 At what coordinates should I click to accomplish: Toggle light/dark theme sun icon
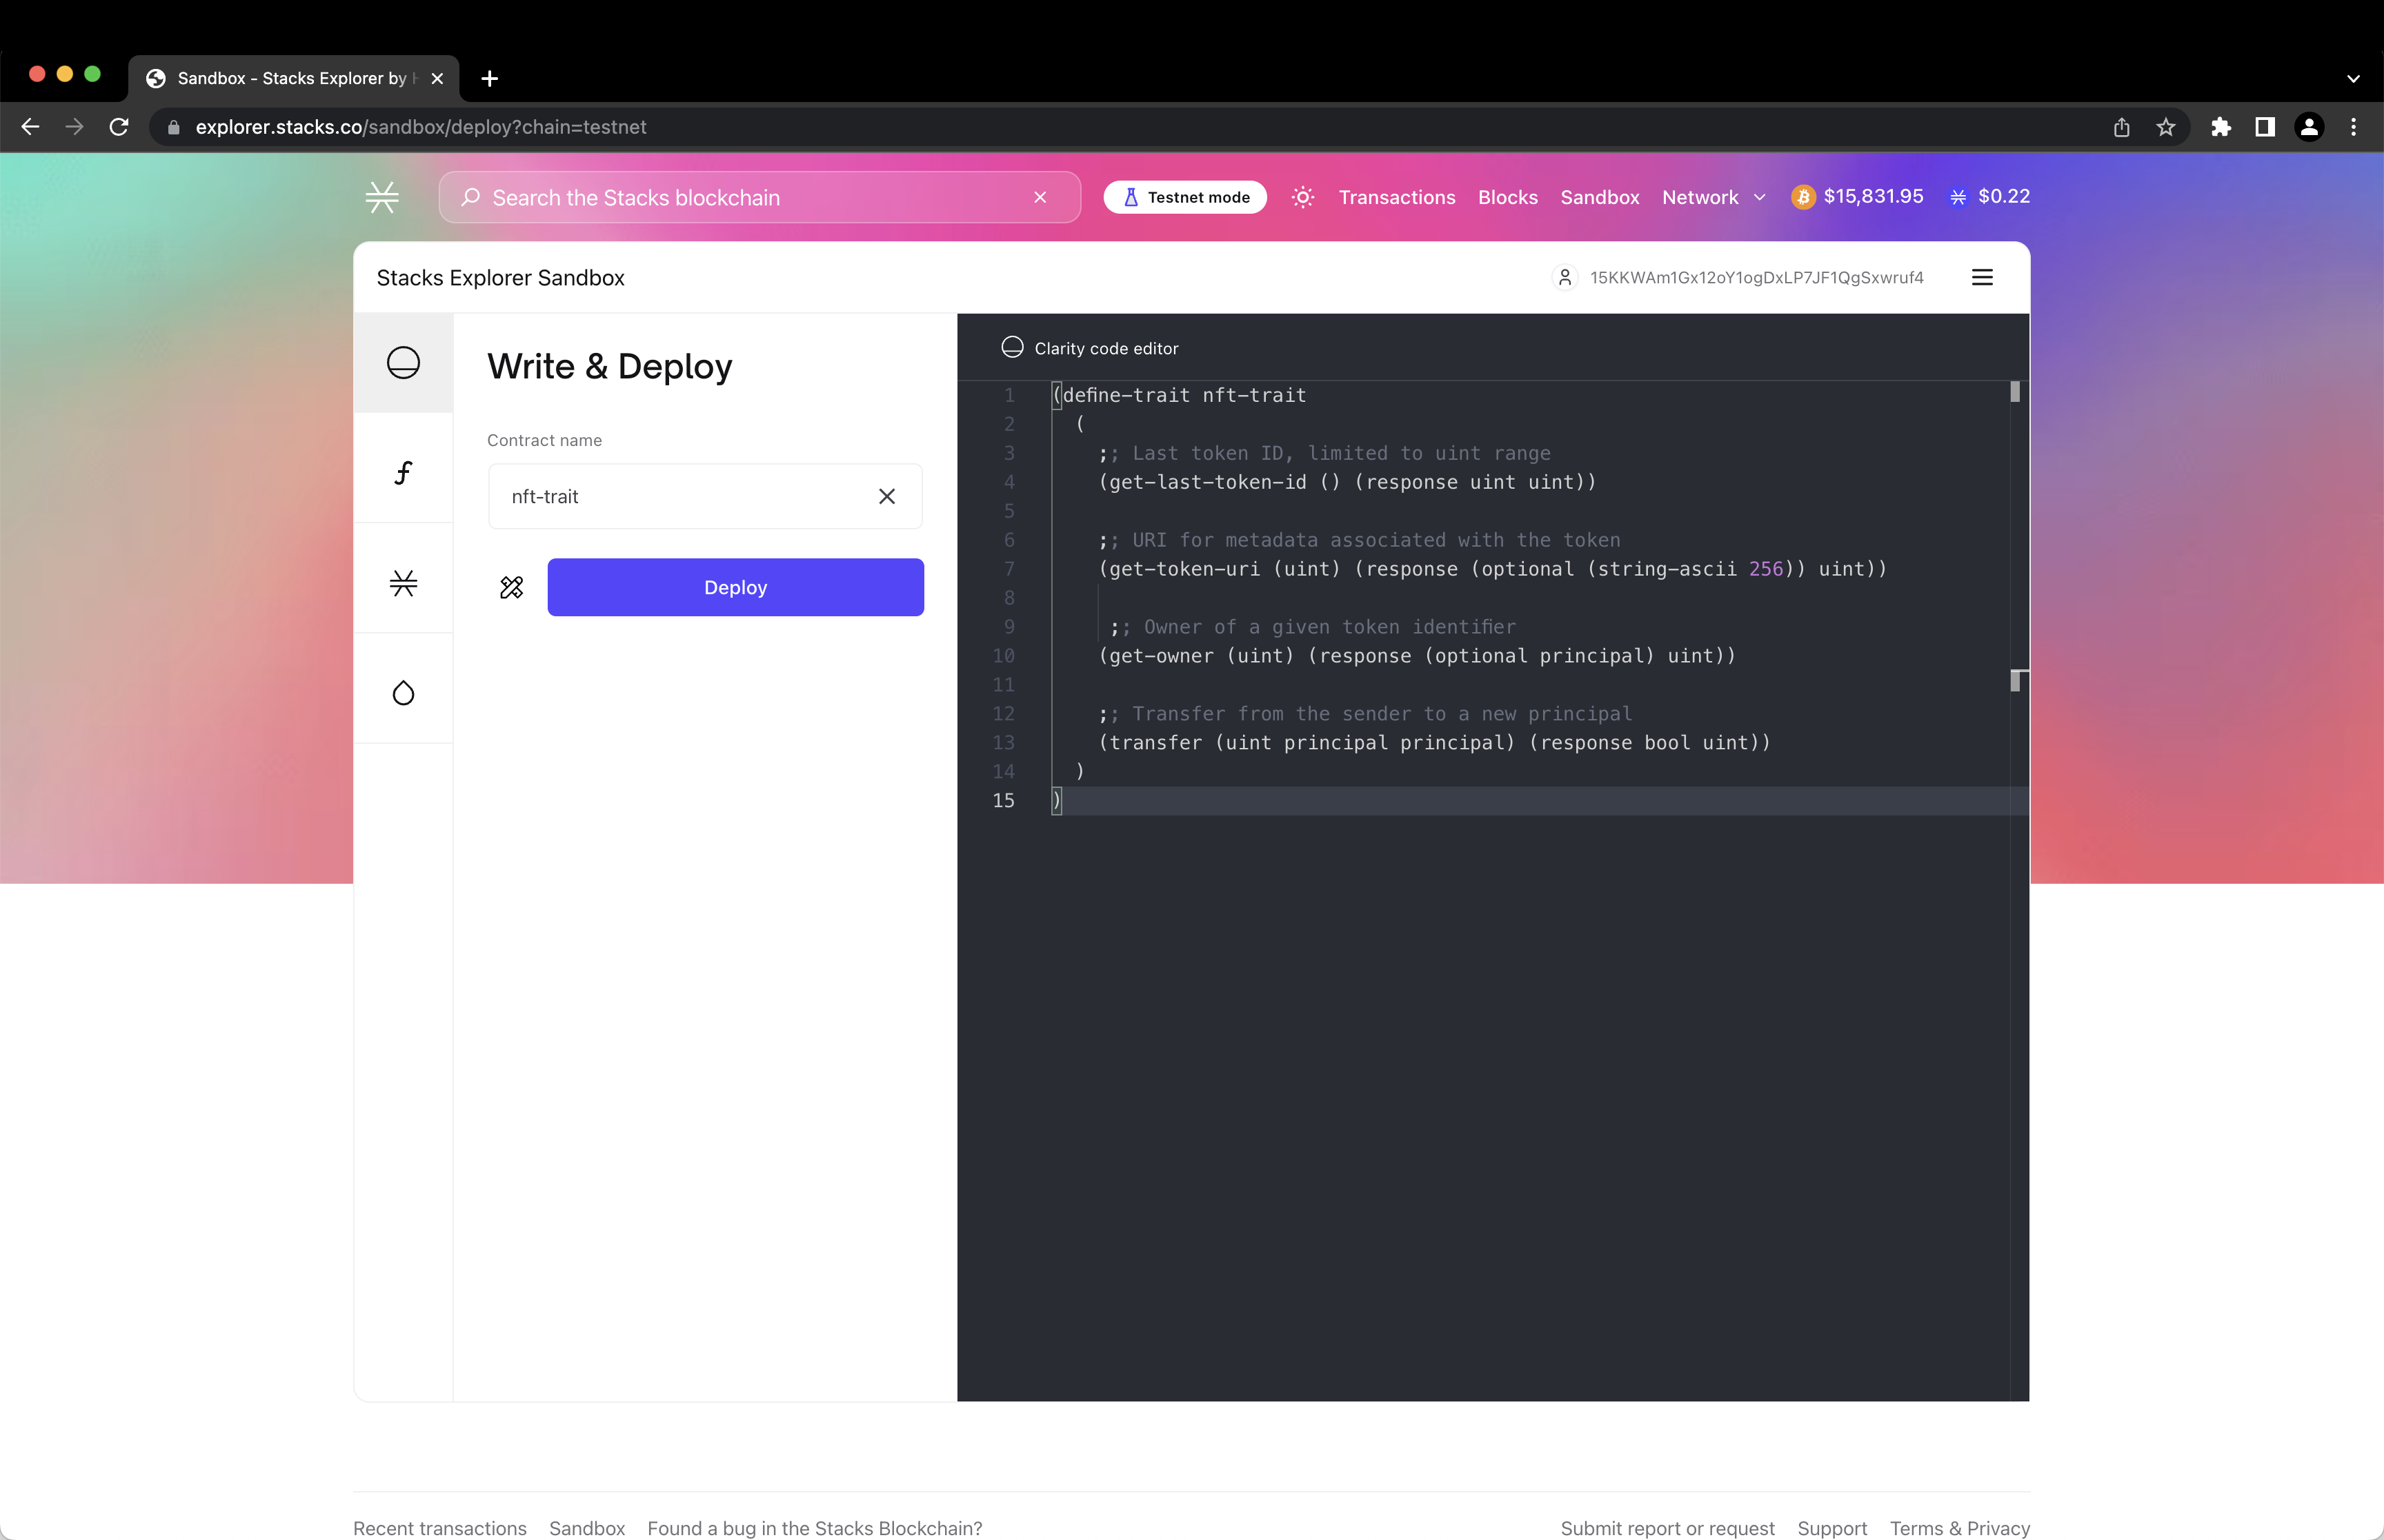1302,197
